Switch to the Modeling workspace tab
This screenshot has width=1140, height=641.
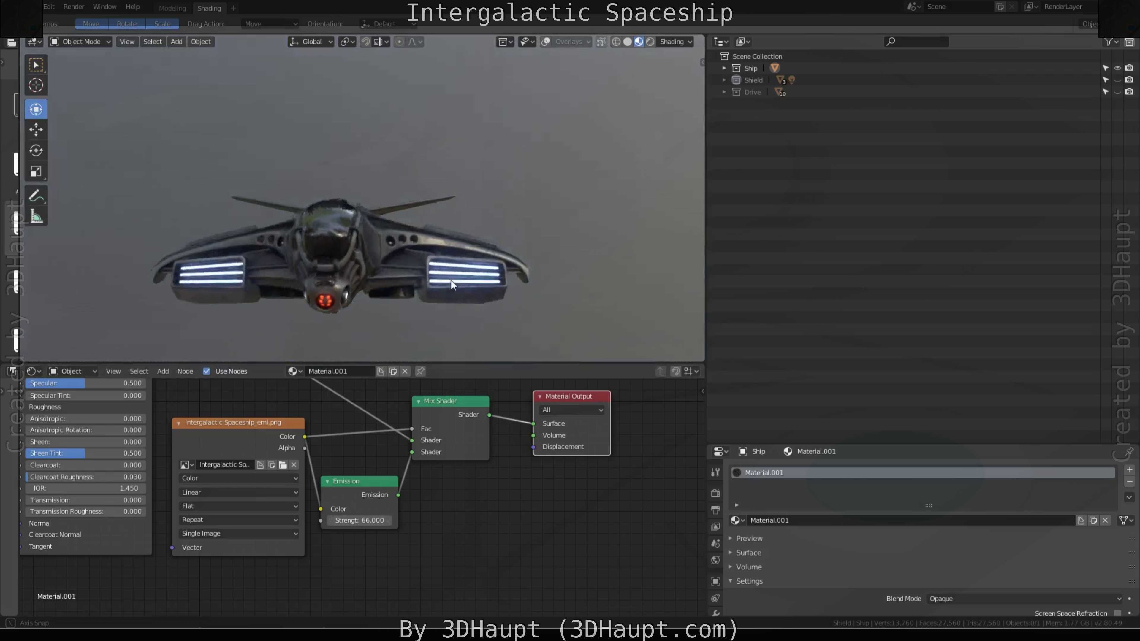click(x=172, y=8)
